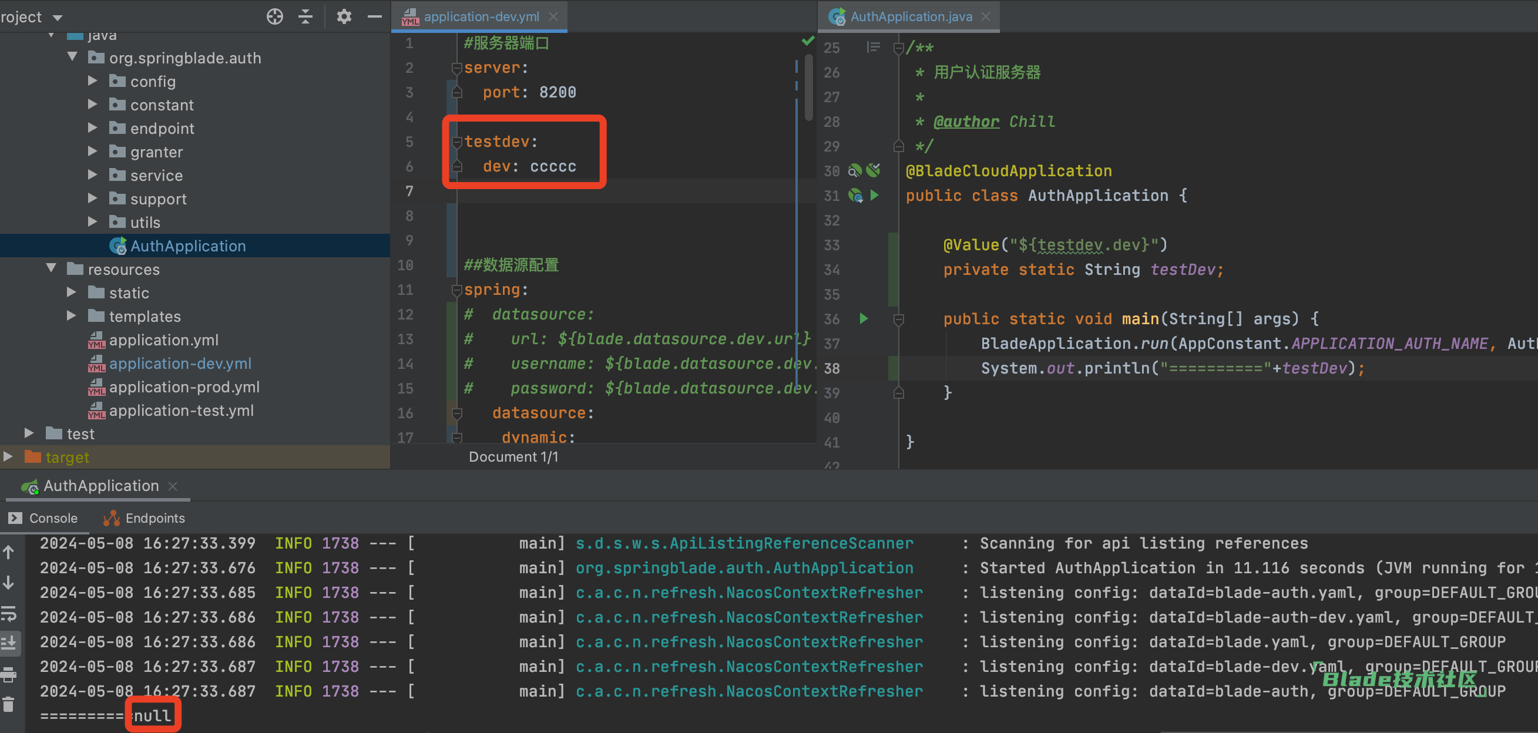Expand the service folder
The height and width of the screenshot is (733, 1538).
pos(93,174)
